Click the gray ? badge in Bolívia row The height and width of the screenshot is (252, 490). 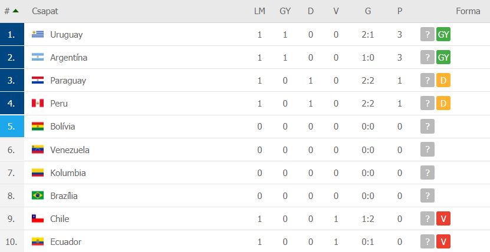pyautogui.click(x=427, y=127)
